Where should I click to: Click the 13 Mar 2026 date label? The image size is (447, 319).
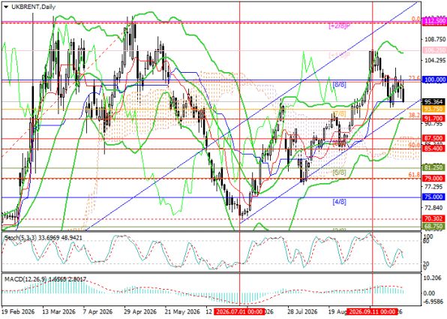pyautogui.click(x=58, y=311)
